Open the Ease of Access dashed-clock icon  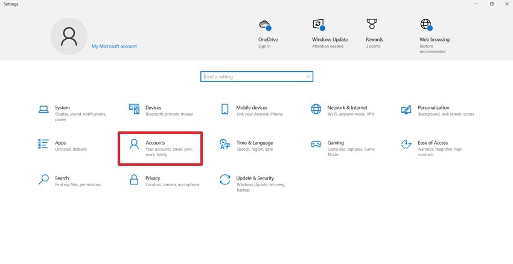pyautogui.click(x=406, y=144)
